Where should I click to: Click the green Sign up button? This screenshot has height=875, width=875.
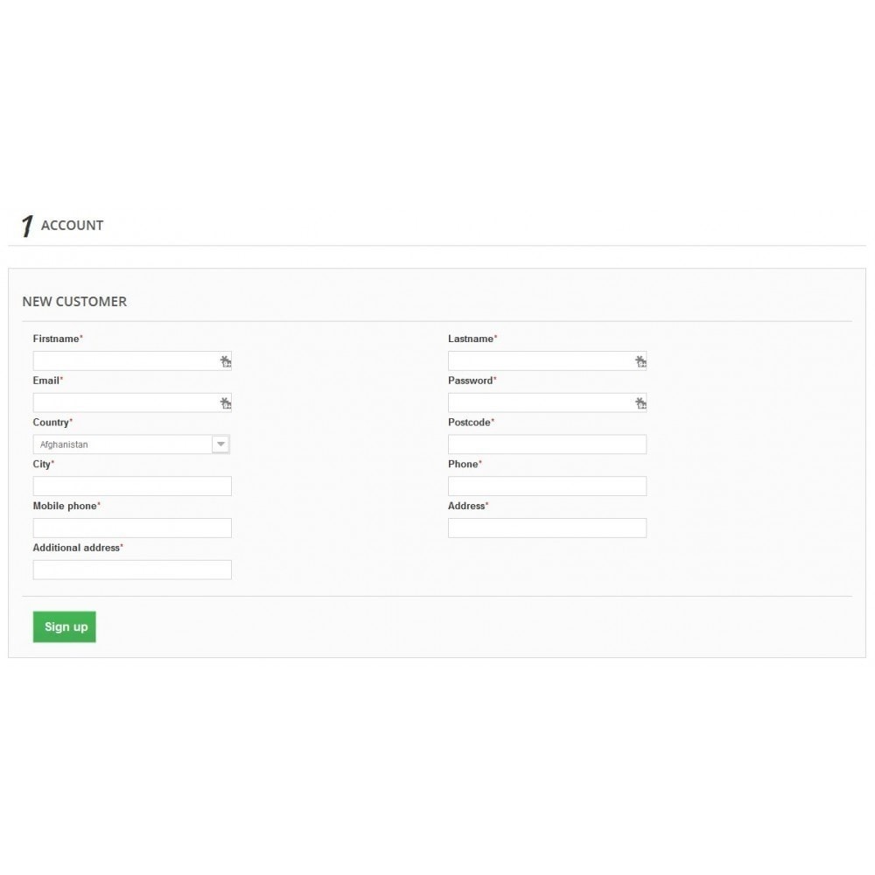[x=65, y=626]
